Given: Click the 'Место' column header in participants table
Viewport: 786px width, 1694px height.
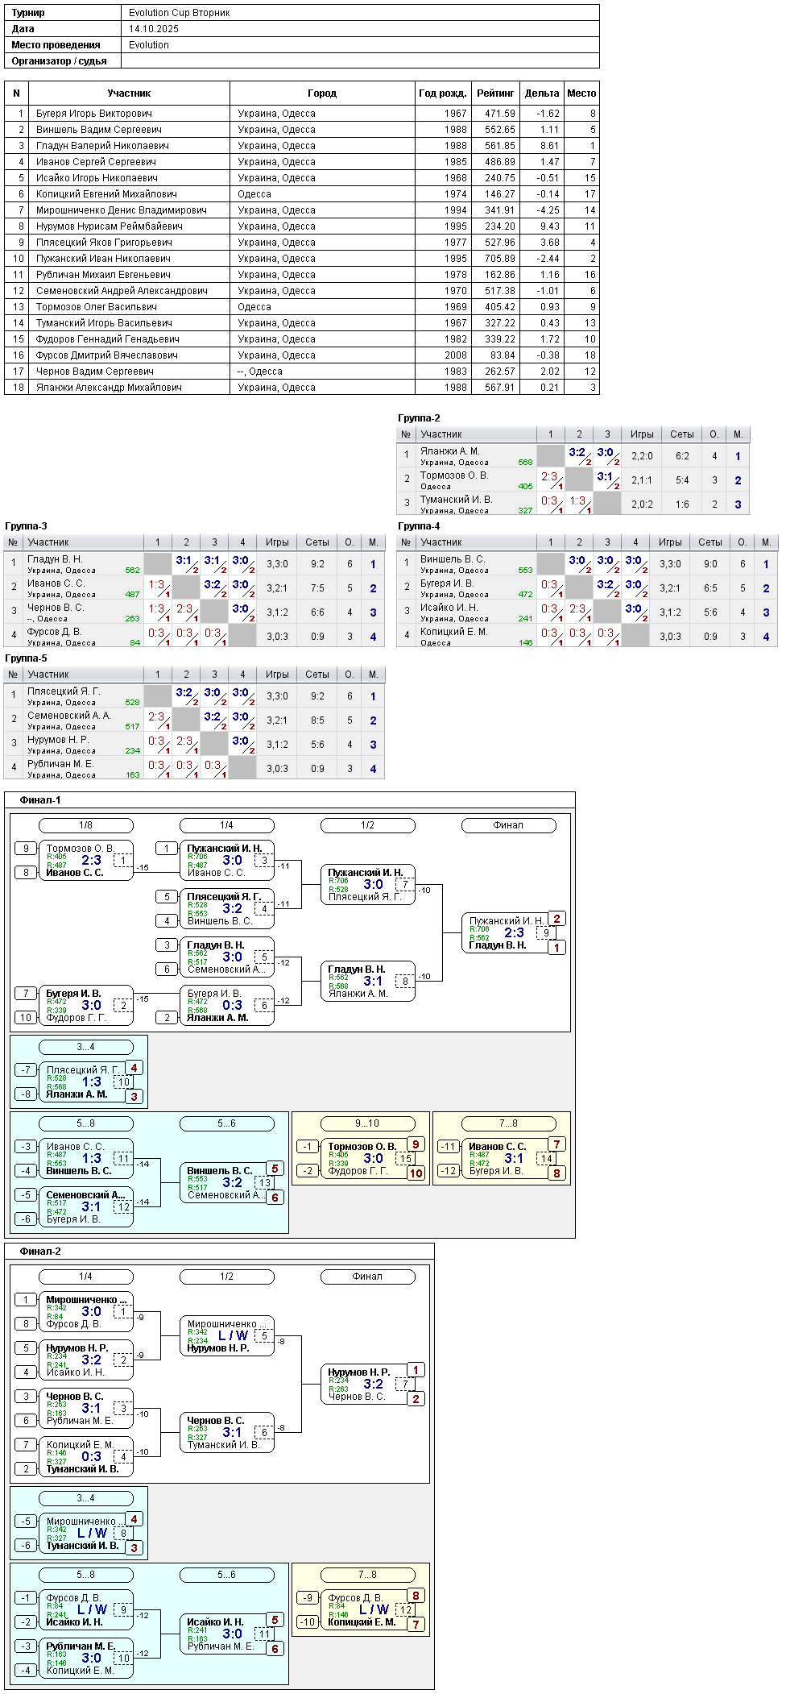Looking at the screenshot, I should coord(581,93).
